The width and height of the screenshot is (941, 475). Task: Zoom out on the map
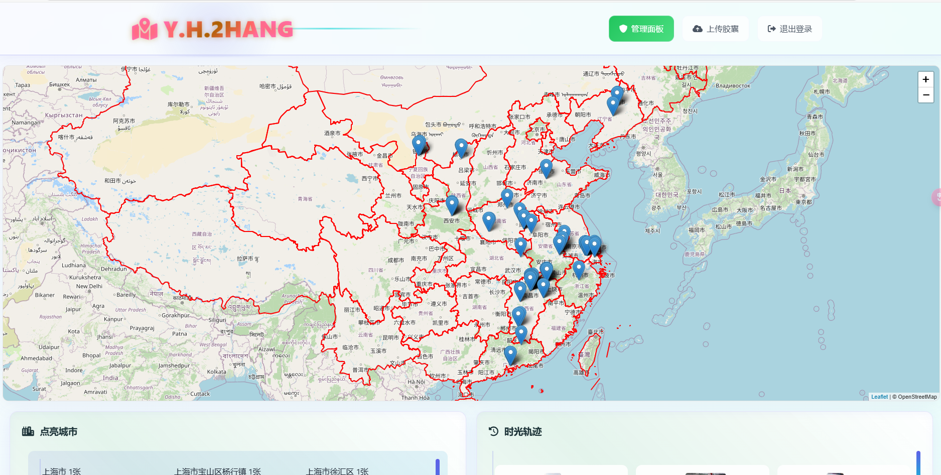pos(925,95)
